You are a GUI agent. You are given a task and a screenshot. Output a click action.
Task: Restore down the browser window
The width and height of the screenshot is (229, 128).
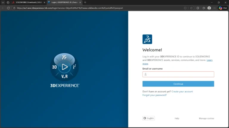[219, 2]
